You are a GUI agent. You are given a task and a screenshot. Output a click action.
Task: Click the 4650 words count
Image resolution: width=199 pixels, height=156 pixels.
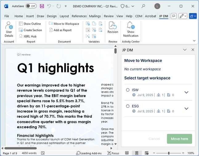29,153
